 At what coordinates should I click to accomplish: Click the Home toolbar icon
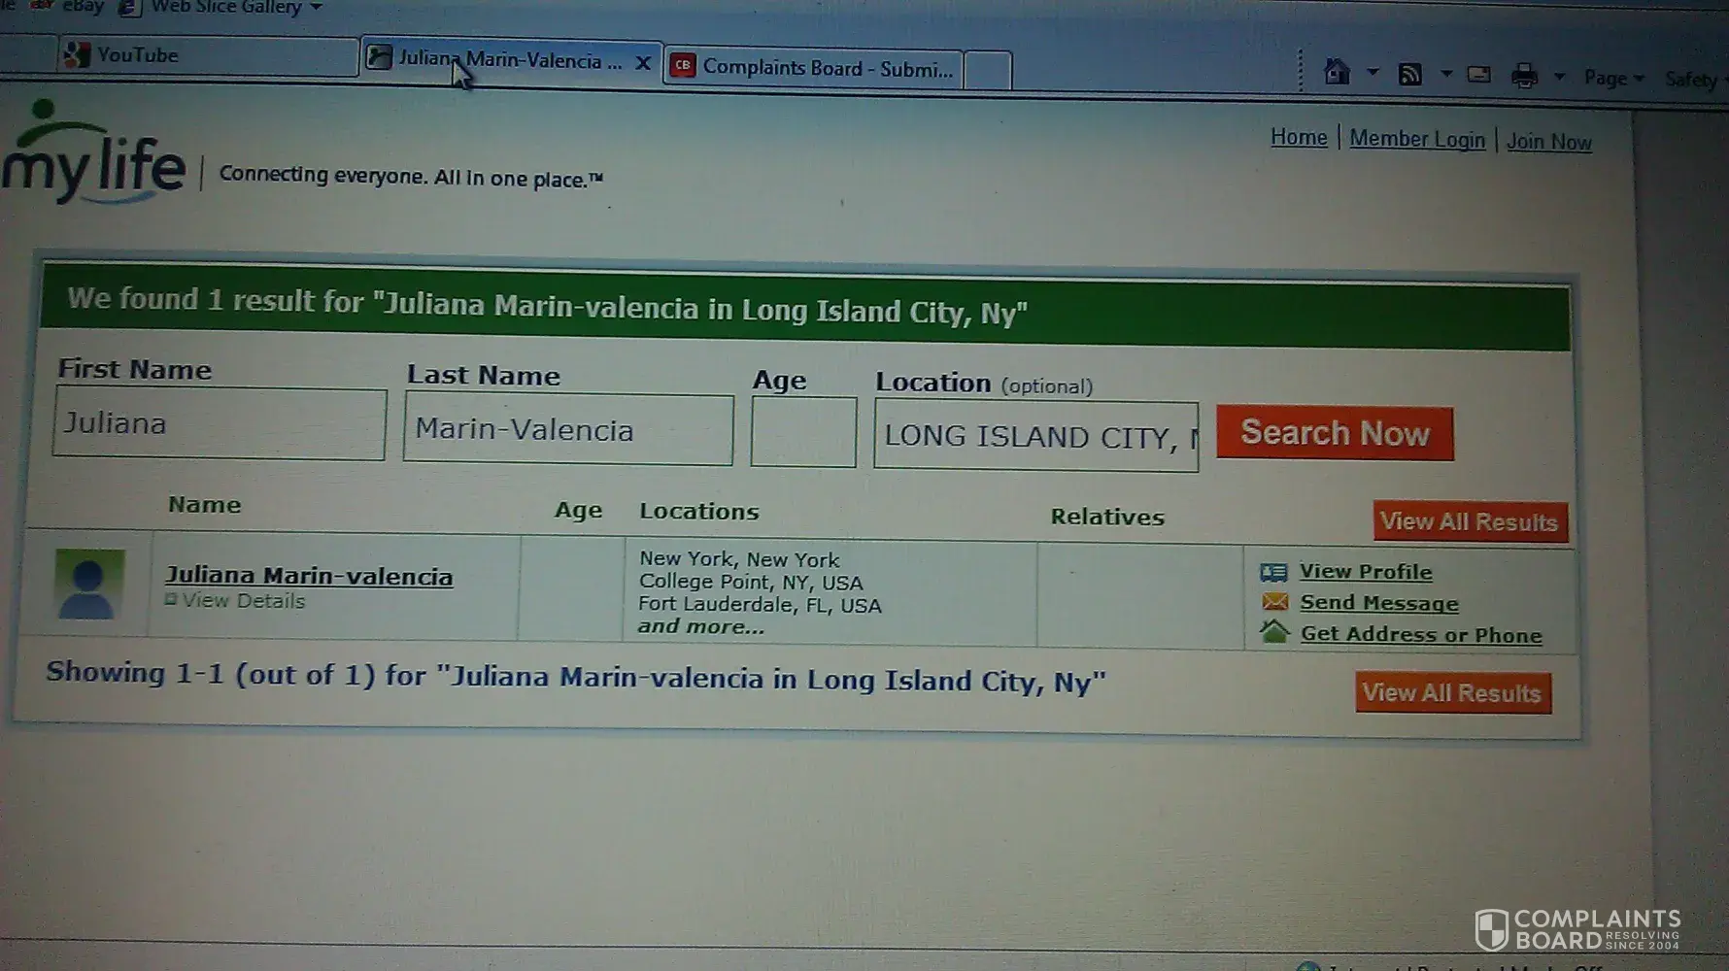1338,72
